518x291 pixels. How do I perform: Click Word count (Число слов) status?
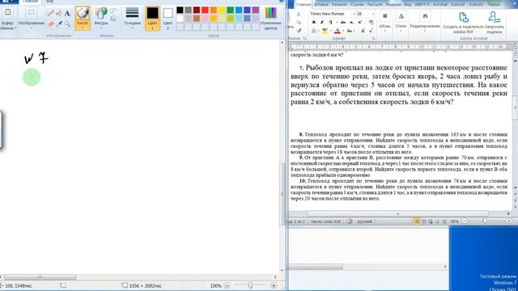pyautogui.click(x=325, y=221)
